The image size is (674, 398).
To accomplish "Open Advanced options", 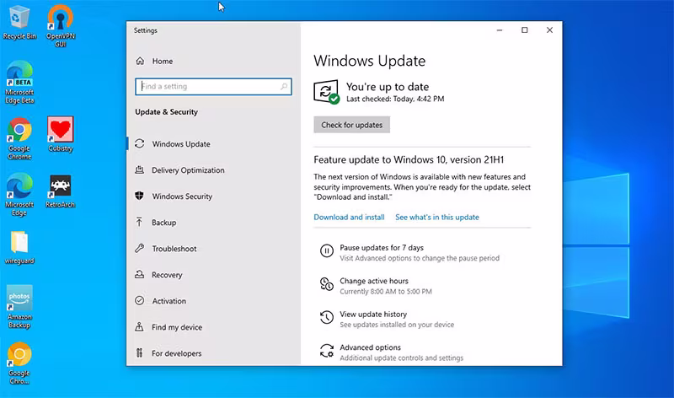I will [370, 347].
